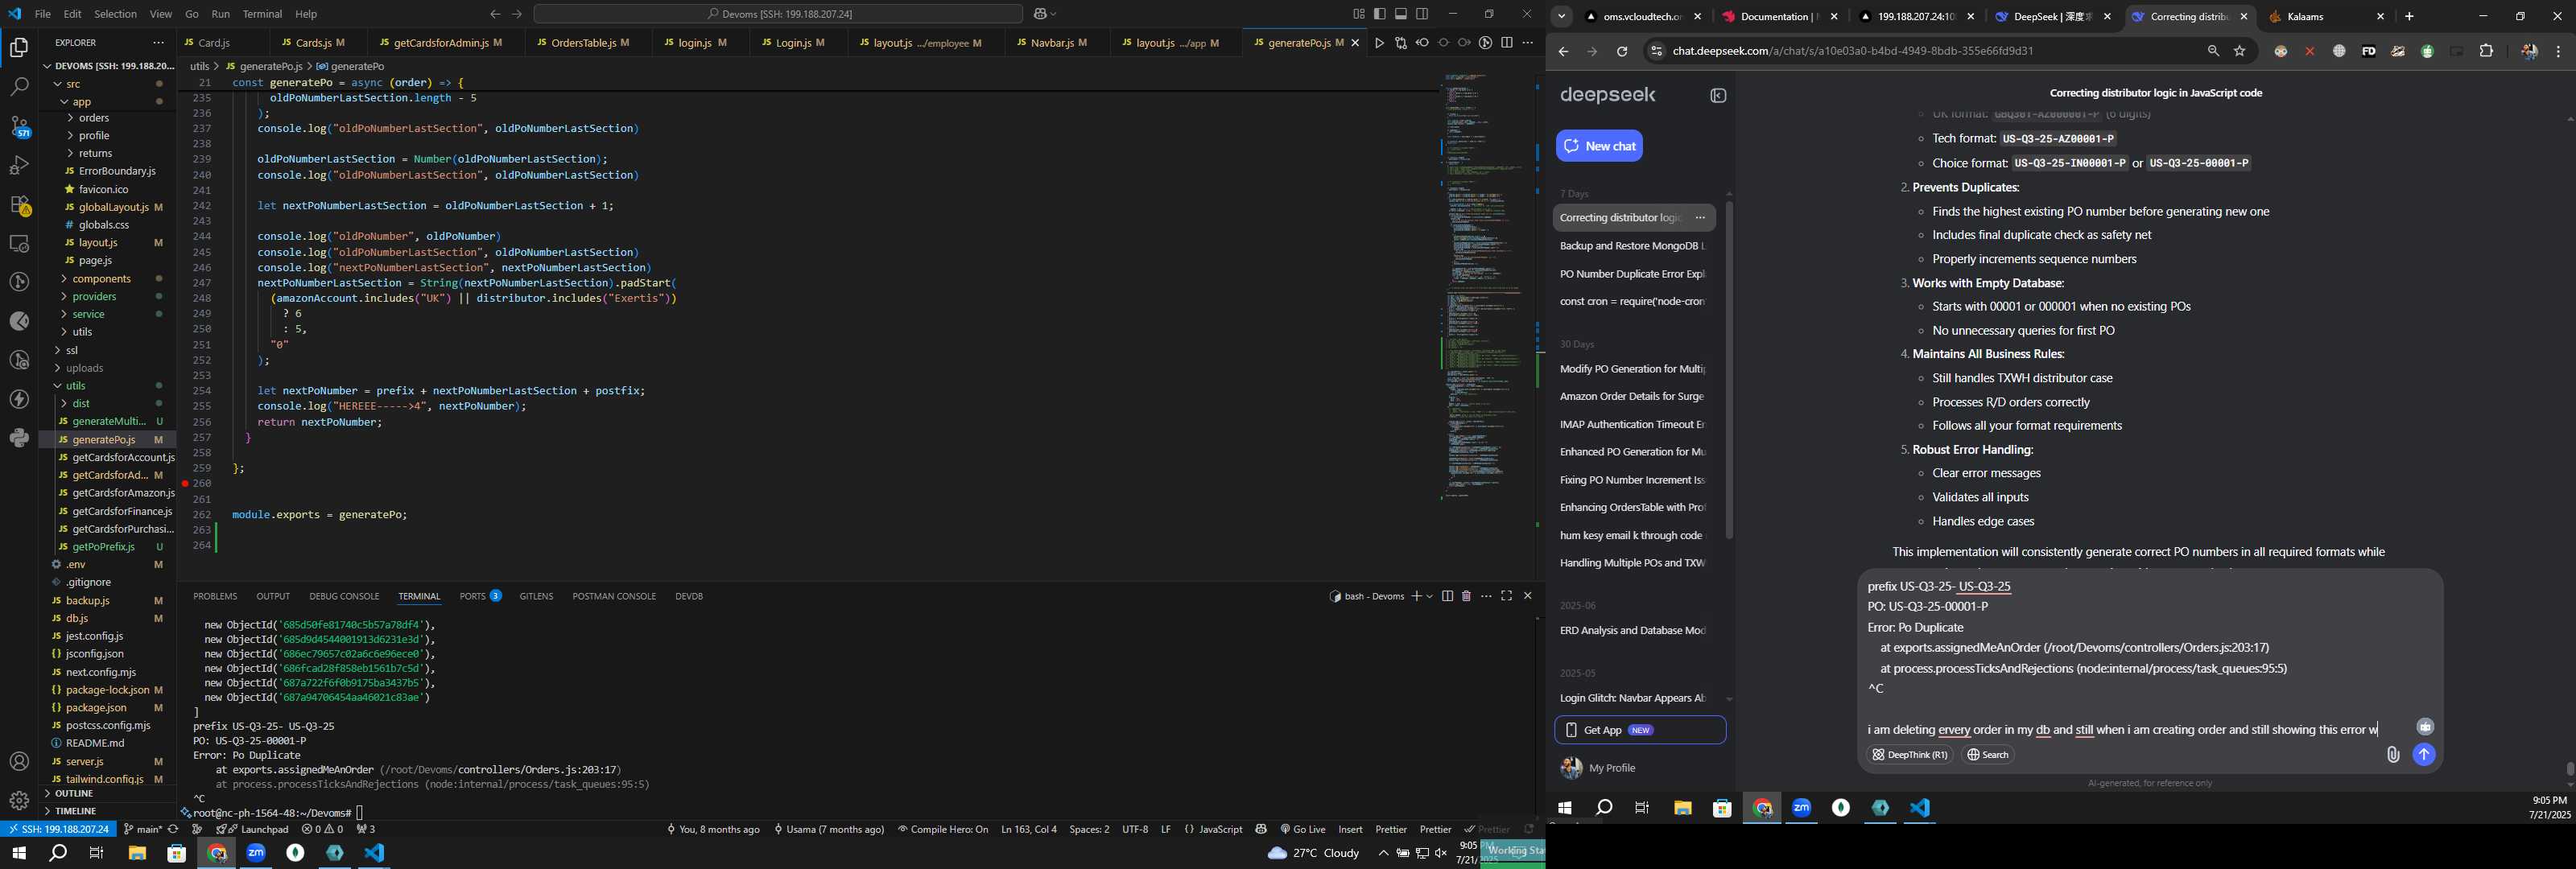Viewport: 2576px width, 869px height.
Task: Open VS Code Accounts icon
Action: (19, 762)
